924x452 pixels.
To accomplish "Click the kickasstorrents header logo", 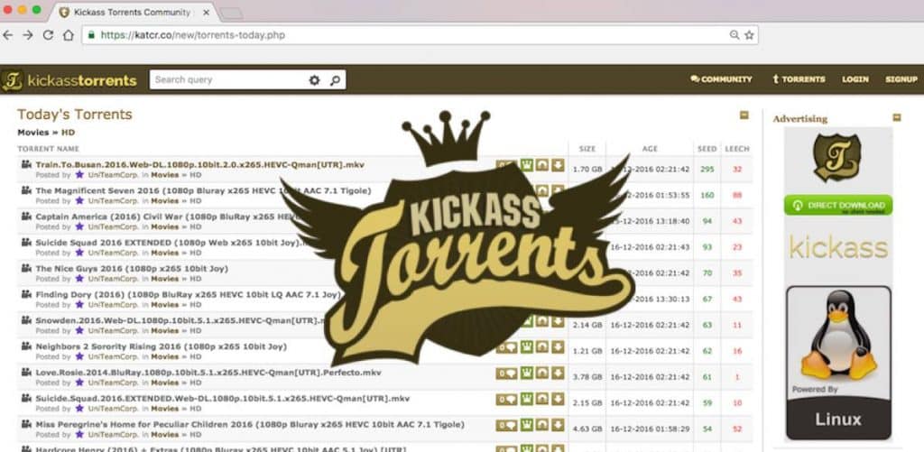I will click(x=69, y=80).
